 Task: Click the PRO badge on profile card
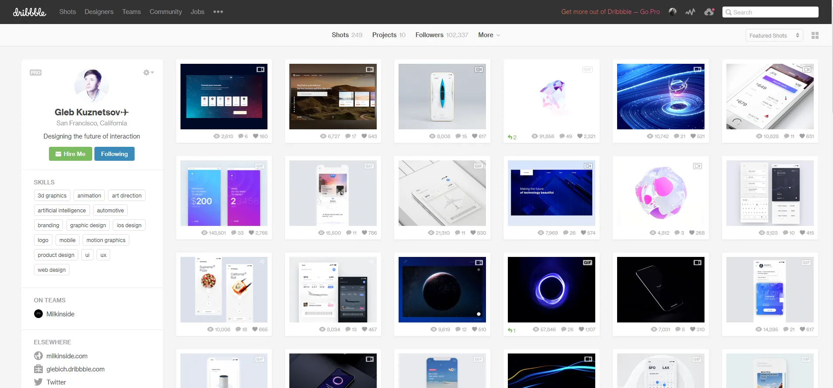click(x=36, y=73)
